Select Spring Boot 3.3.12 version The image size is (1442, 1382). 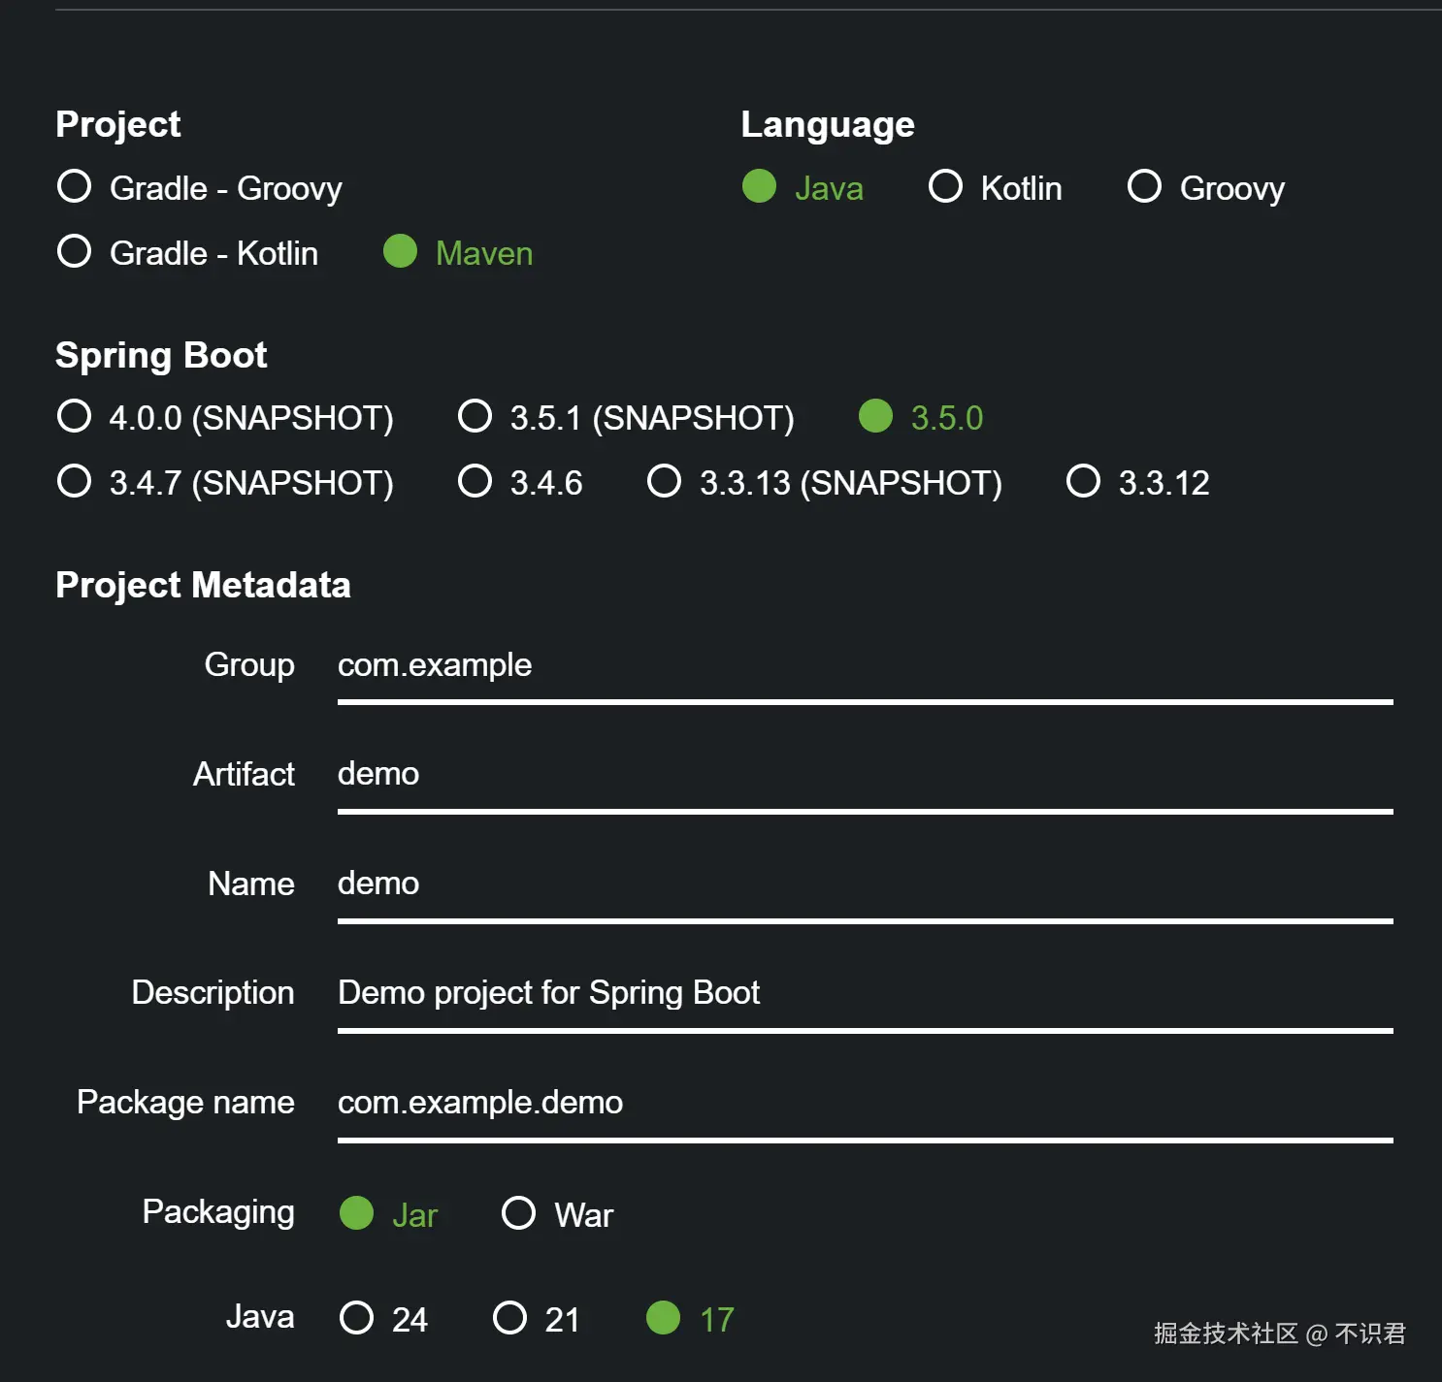click(x=1083, y=481)
